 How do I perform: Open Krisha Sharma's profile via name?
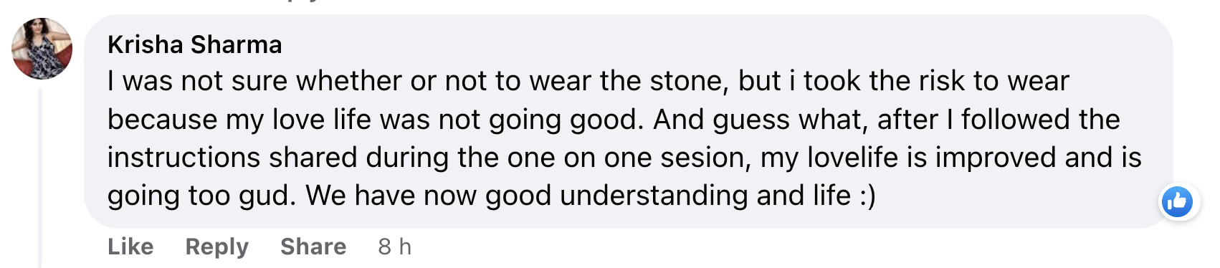pos(194,44)
